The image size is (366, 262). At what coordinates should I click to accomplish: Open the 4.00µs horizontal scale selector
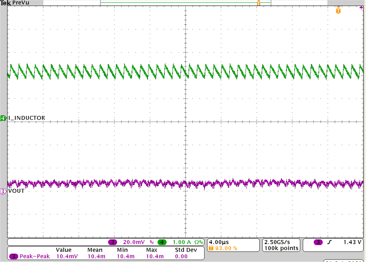219,242
